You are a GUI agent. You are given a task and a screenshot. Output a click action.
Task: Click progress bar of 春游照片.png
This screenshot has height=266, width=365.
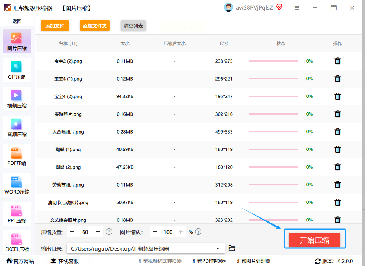click(x=273, y=114)
